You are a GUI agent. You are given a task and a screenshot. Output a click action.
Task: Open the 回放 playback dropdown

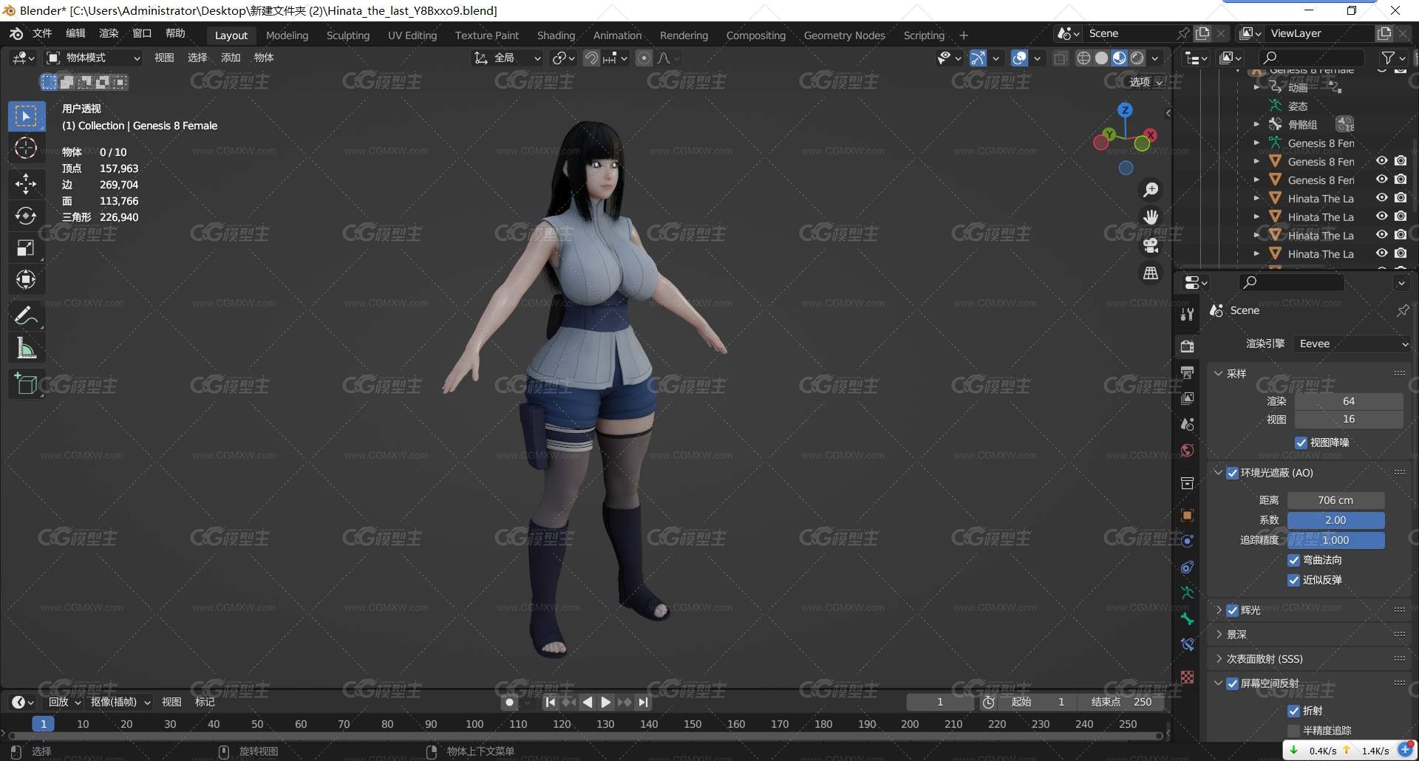click(64, 702)
